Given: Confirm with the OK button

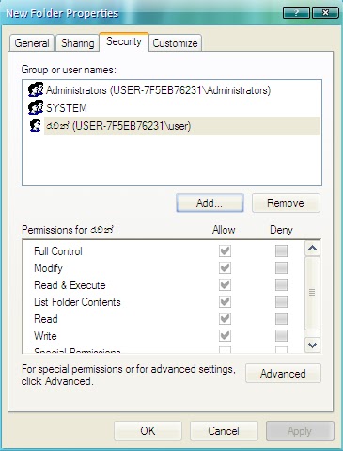Looking at the screenshot, I should click(x=148, y=431).
